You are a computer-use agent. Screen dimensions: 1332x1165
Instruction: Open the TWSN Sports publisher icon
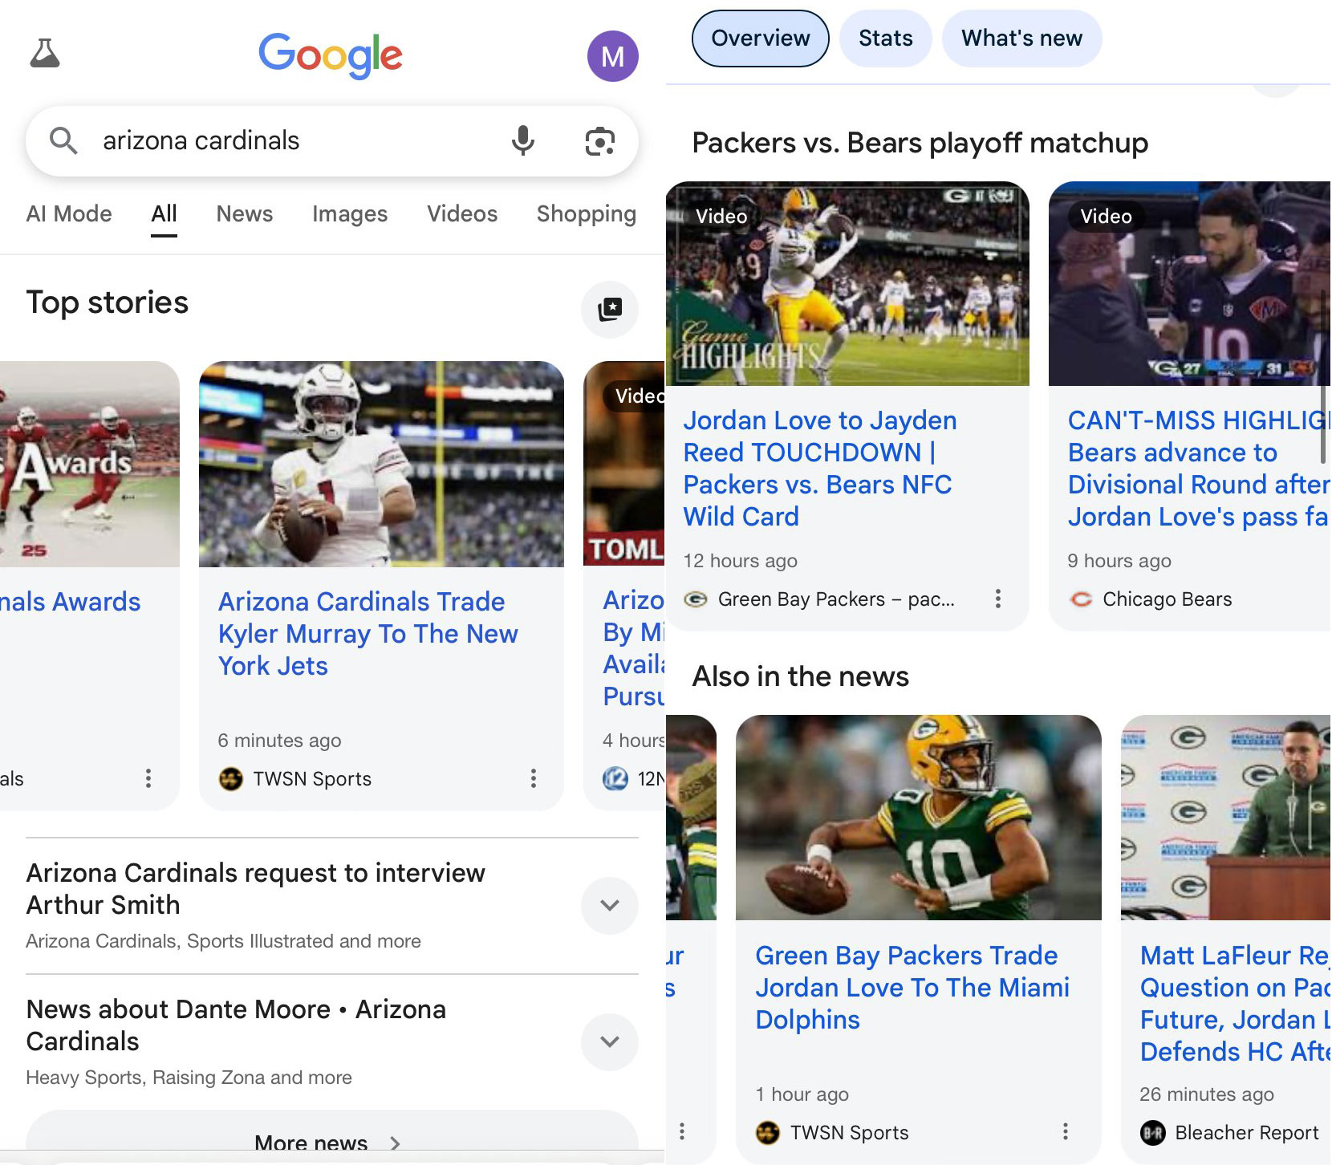click(x=230, y=778)
